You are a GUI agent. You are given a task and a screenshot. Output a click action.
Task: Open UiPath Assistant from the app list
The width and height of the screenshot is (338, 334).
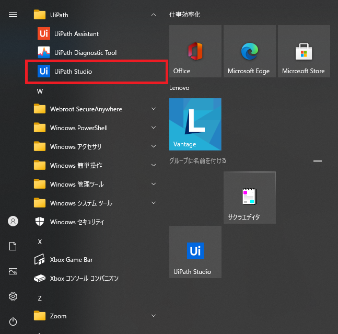coord(76,34)
